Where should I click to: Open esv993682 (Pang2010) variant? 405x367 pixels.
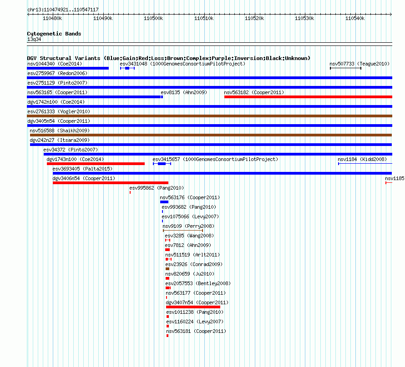click(189, 207)
